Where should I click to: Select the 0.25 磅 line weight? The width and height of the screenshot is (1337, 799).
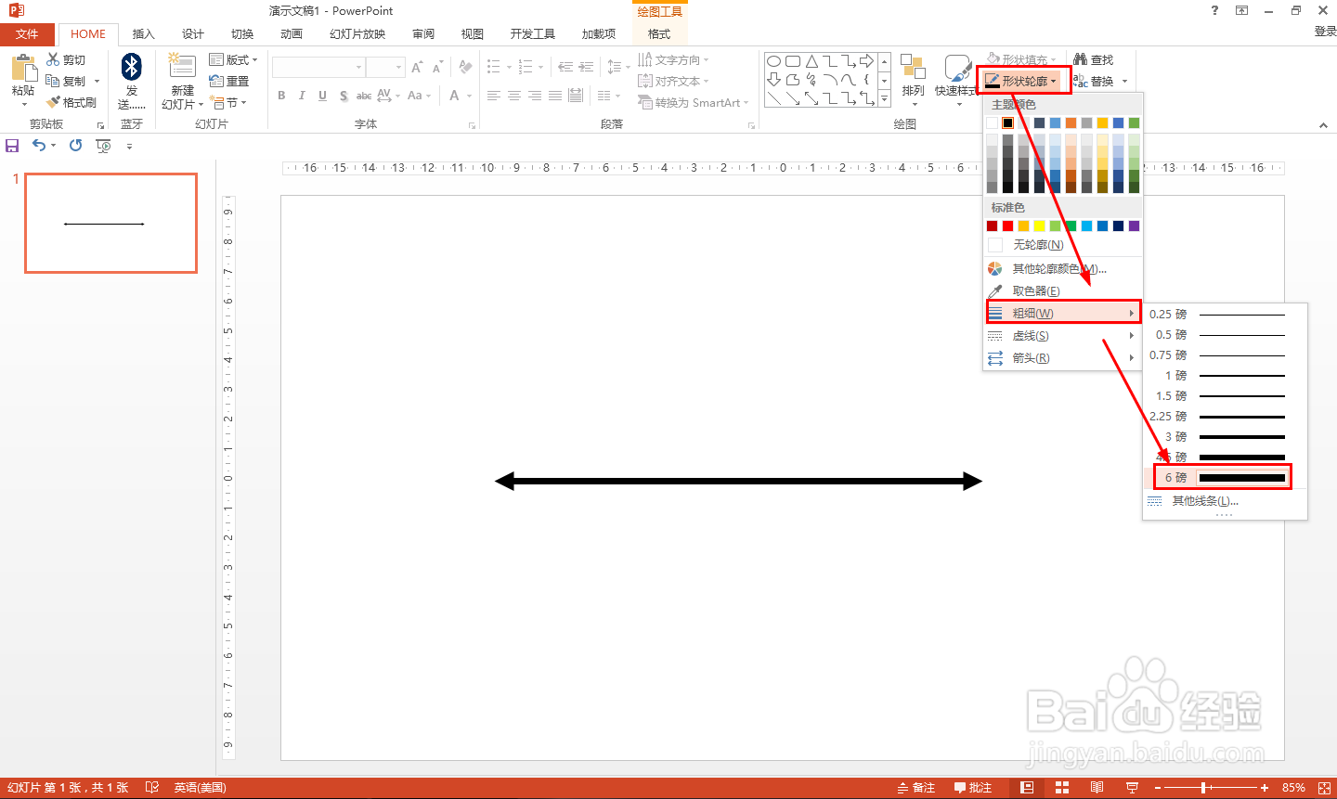pos(1224,314)
